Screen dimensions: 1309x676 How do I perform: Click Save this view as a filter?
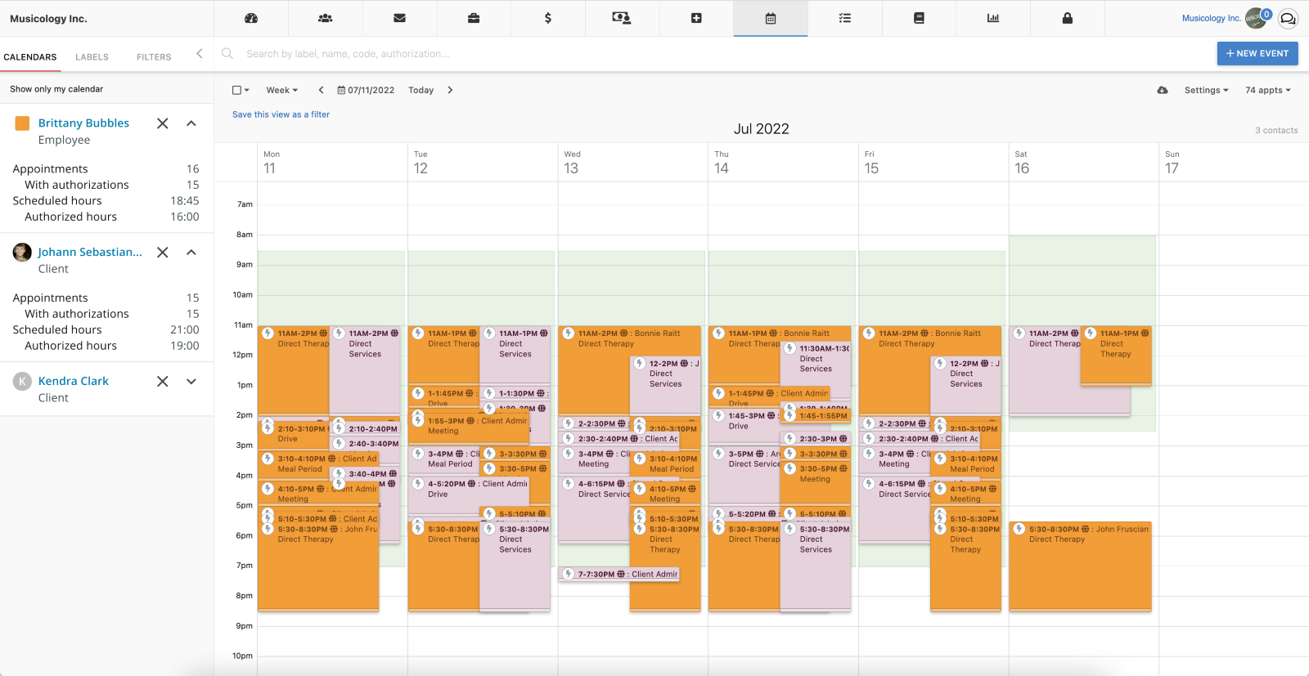(281, 114)
